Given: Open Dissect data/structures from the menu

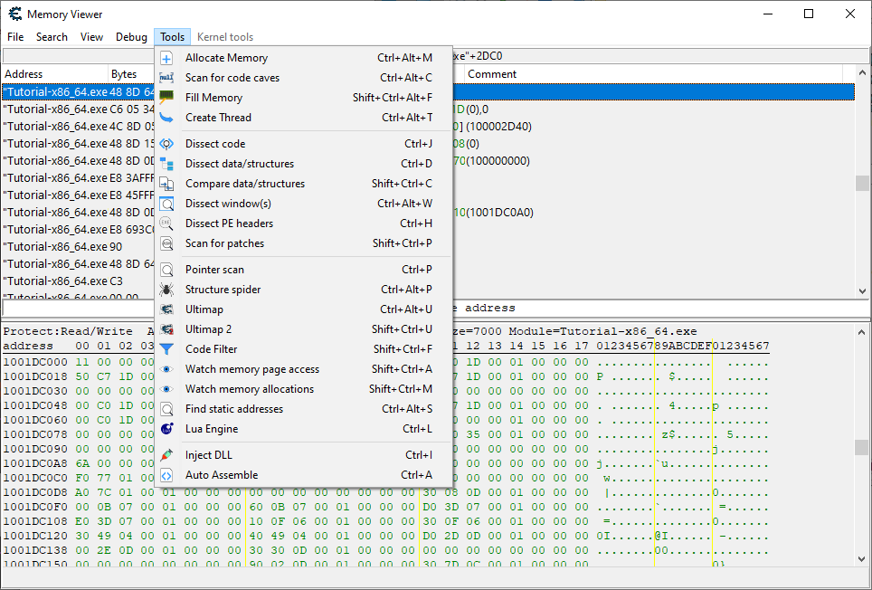Looking at the screenshot, I should click(239, 164).
